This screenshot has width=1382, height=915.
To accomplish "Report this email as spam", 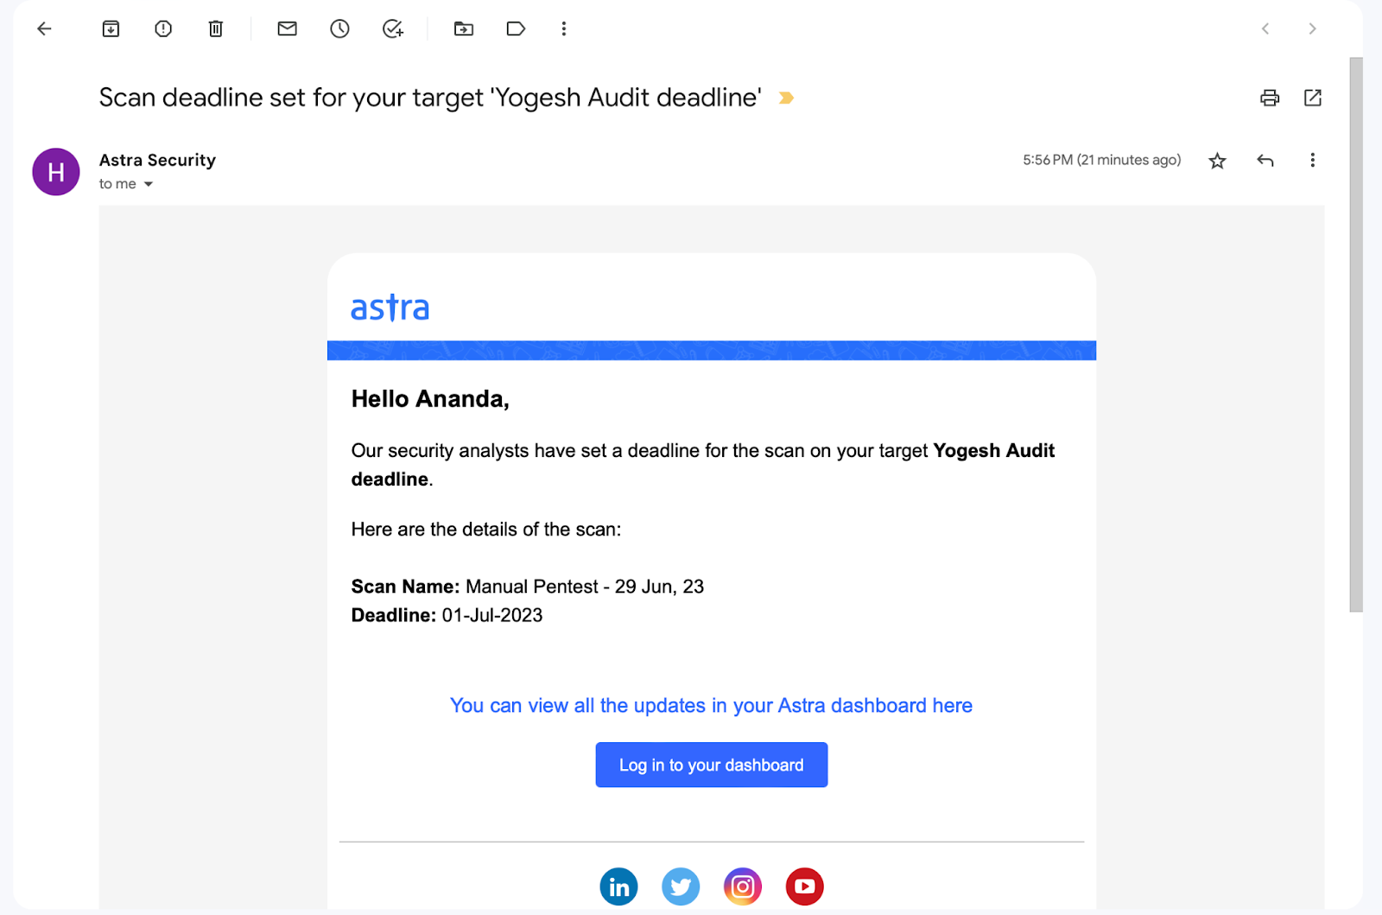I will (x=163, y=29).
